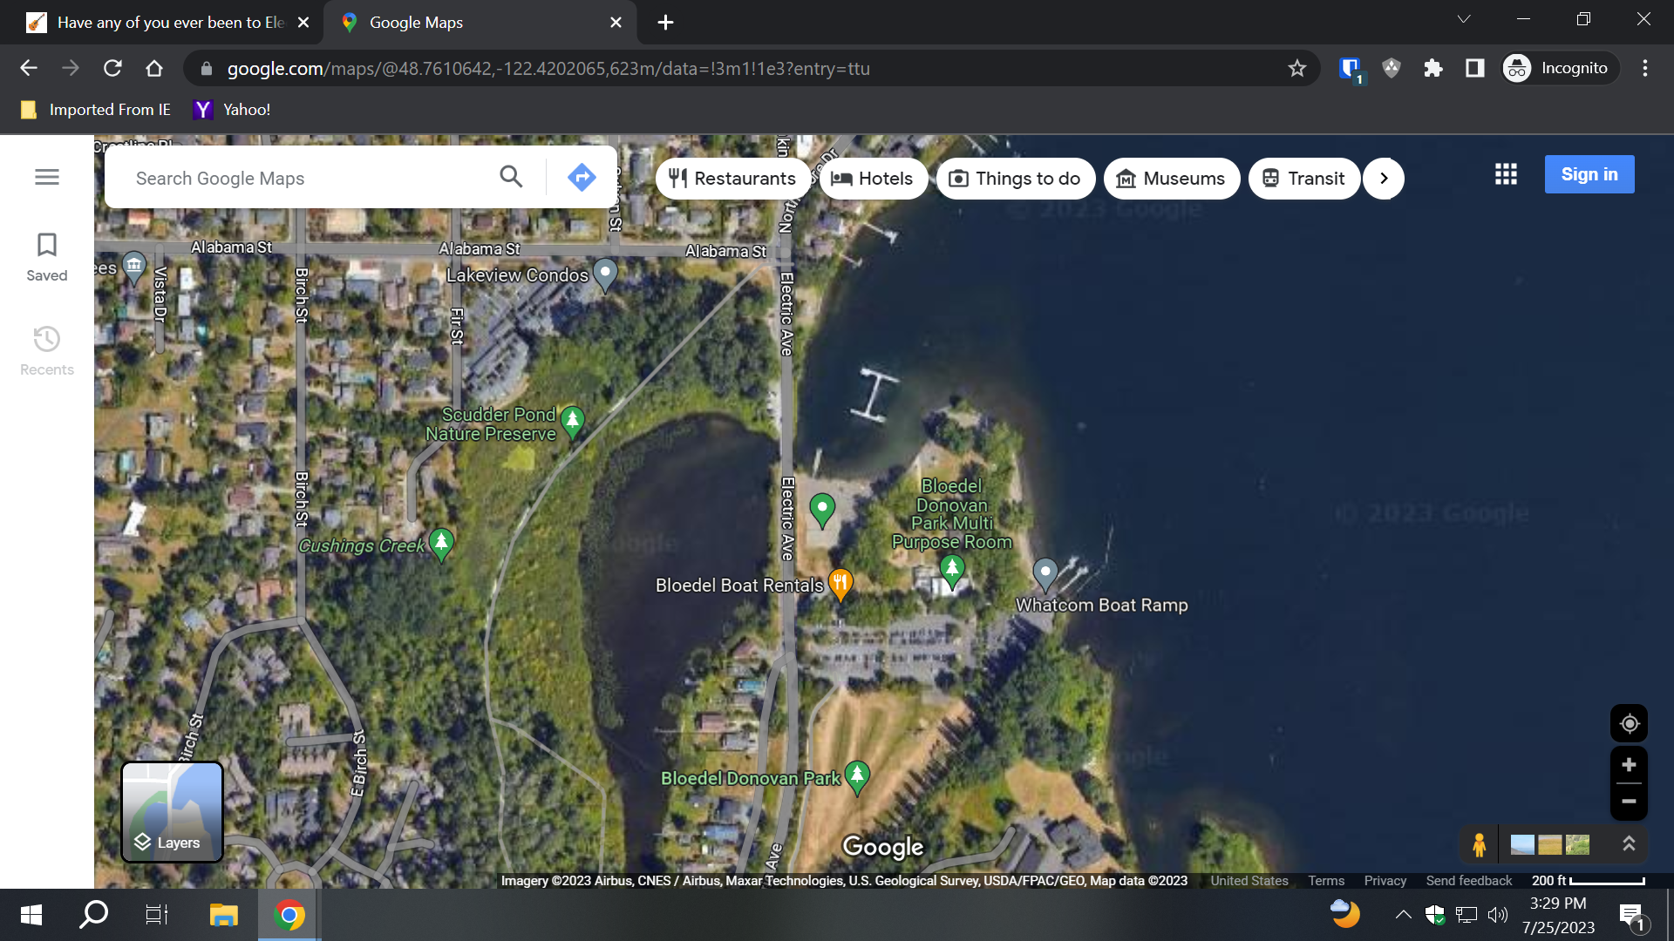
Task: Zoom in the map with plus
Action: click(1629, 765)
